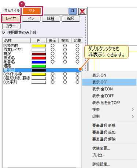This screenshot has height=168, width=137.
Task: Choose 表示 他を全てOFF menu item
Action: 109,103
